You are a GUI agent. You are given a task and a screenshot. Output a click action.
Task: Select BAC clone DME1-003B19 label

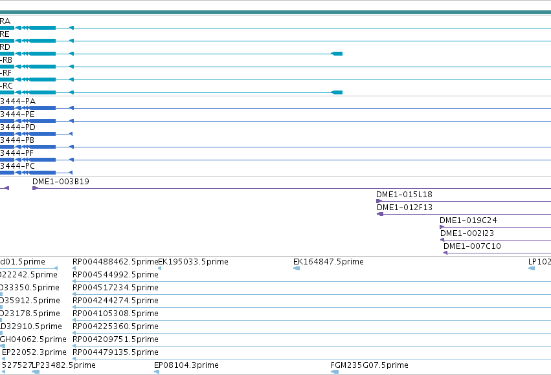pyautogui.click(x=61, y=182)
